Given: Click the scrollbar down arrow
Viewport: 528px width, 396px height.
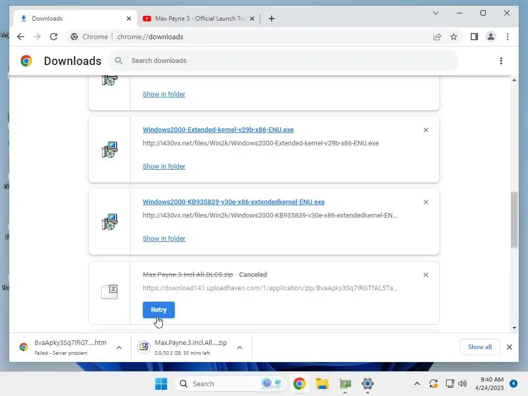Looking at the screenshot, I should [x=514, y=327].
